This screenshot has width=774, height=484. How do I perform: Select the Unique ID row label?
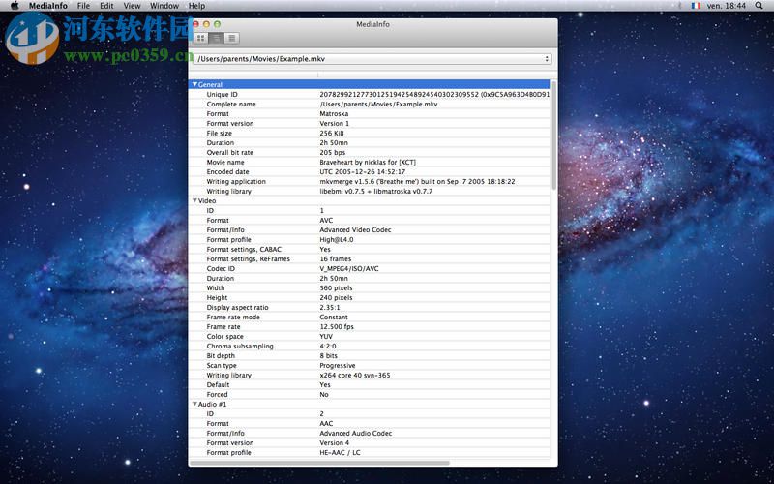tap(223, 94)
